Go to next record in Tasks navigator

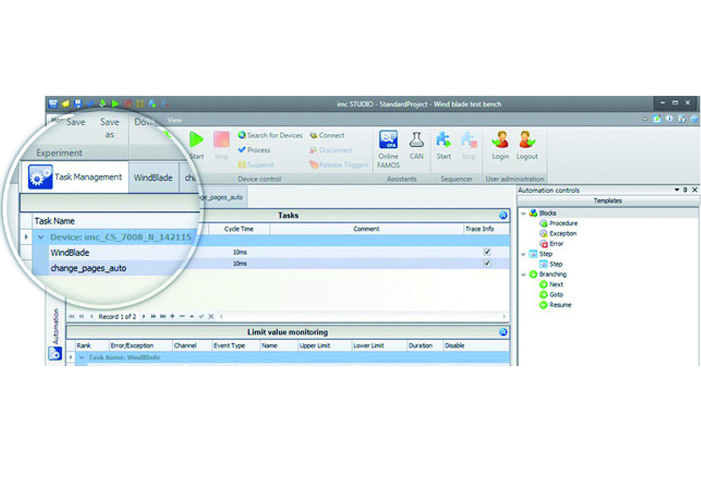tap(144, 317)
